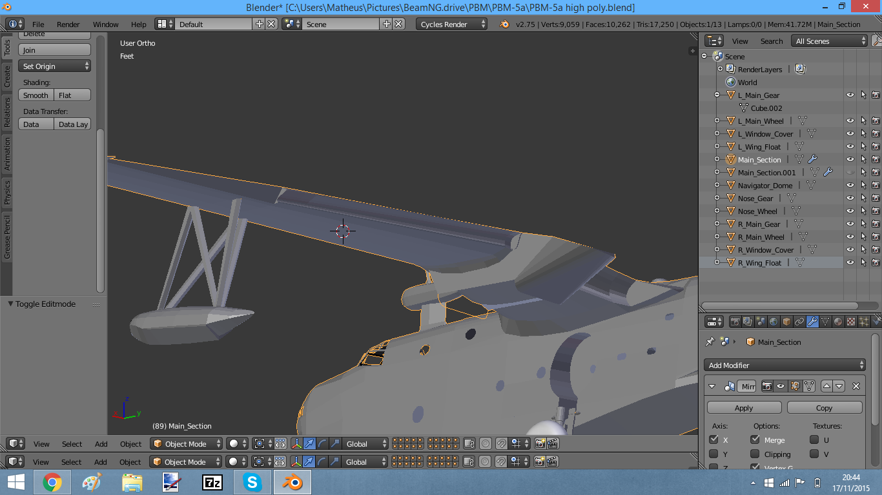The height and width of the screenshot is (495, 882).
Task: Open the Modifiers properties tab wrench icon
Action: [x=812, y=321]
